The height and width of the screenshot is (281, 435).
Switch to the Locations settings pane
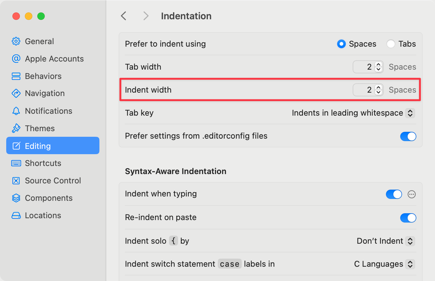43,215
